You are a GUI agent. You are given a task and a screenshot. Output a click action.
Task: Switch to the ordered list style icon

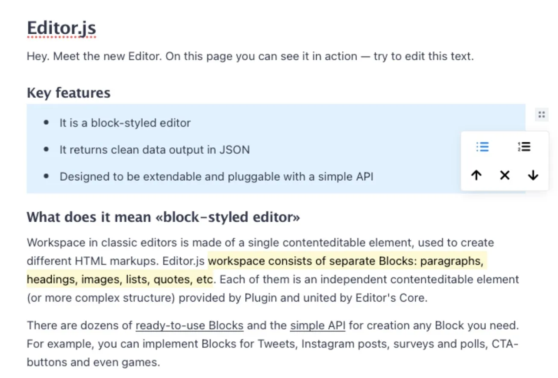[524, 147]
